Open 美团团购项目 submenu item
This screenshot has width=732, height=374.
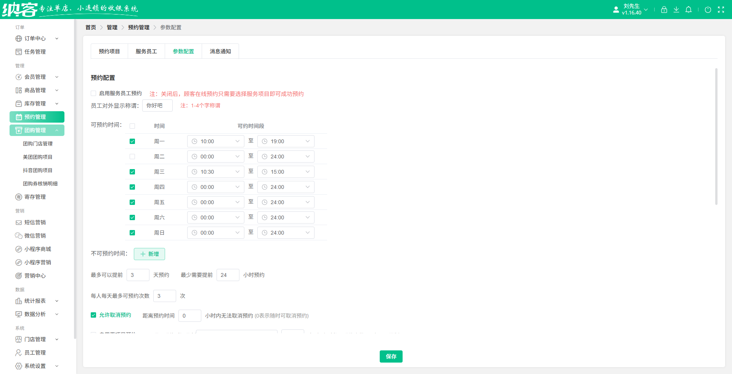coord(38,157)
